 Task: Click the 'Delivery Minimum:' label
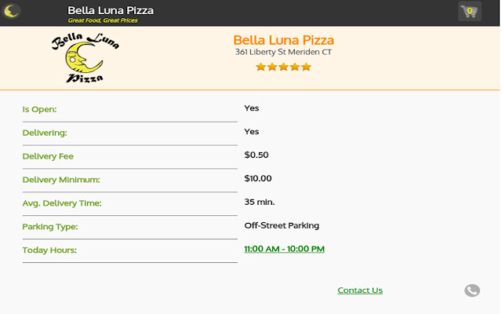[x=61, y=180]
